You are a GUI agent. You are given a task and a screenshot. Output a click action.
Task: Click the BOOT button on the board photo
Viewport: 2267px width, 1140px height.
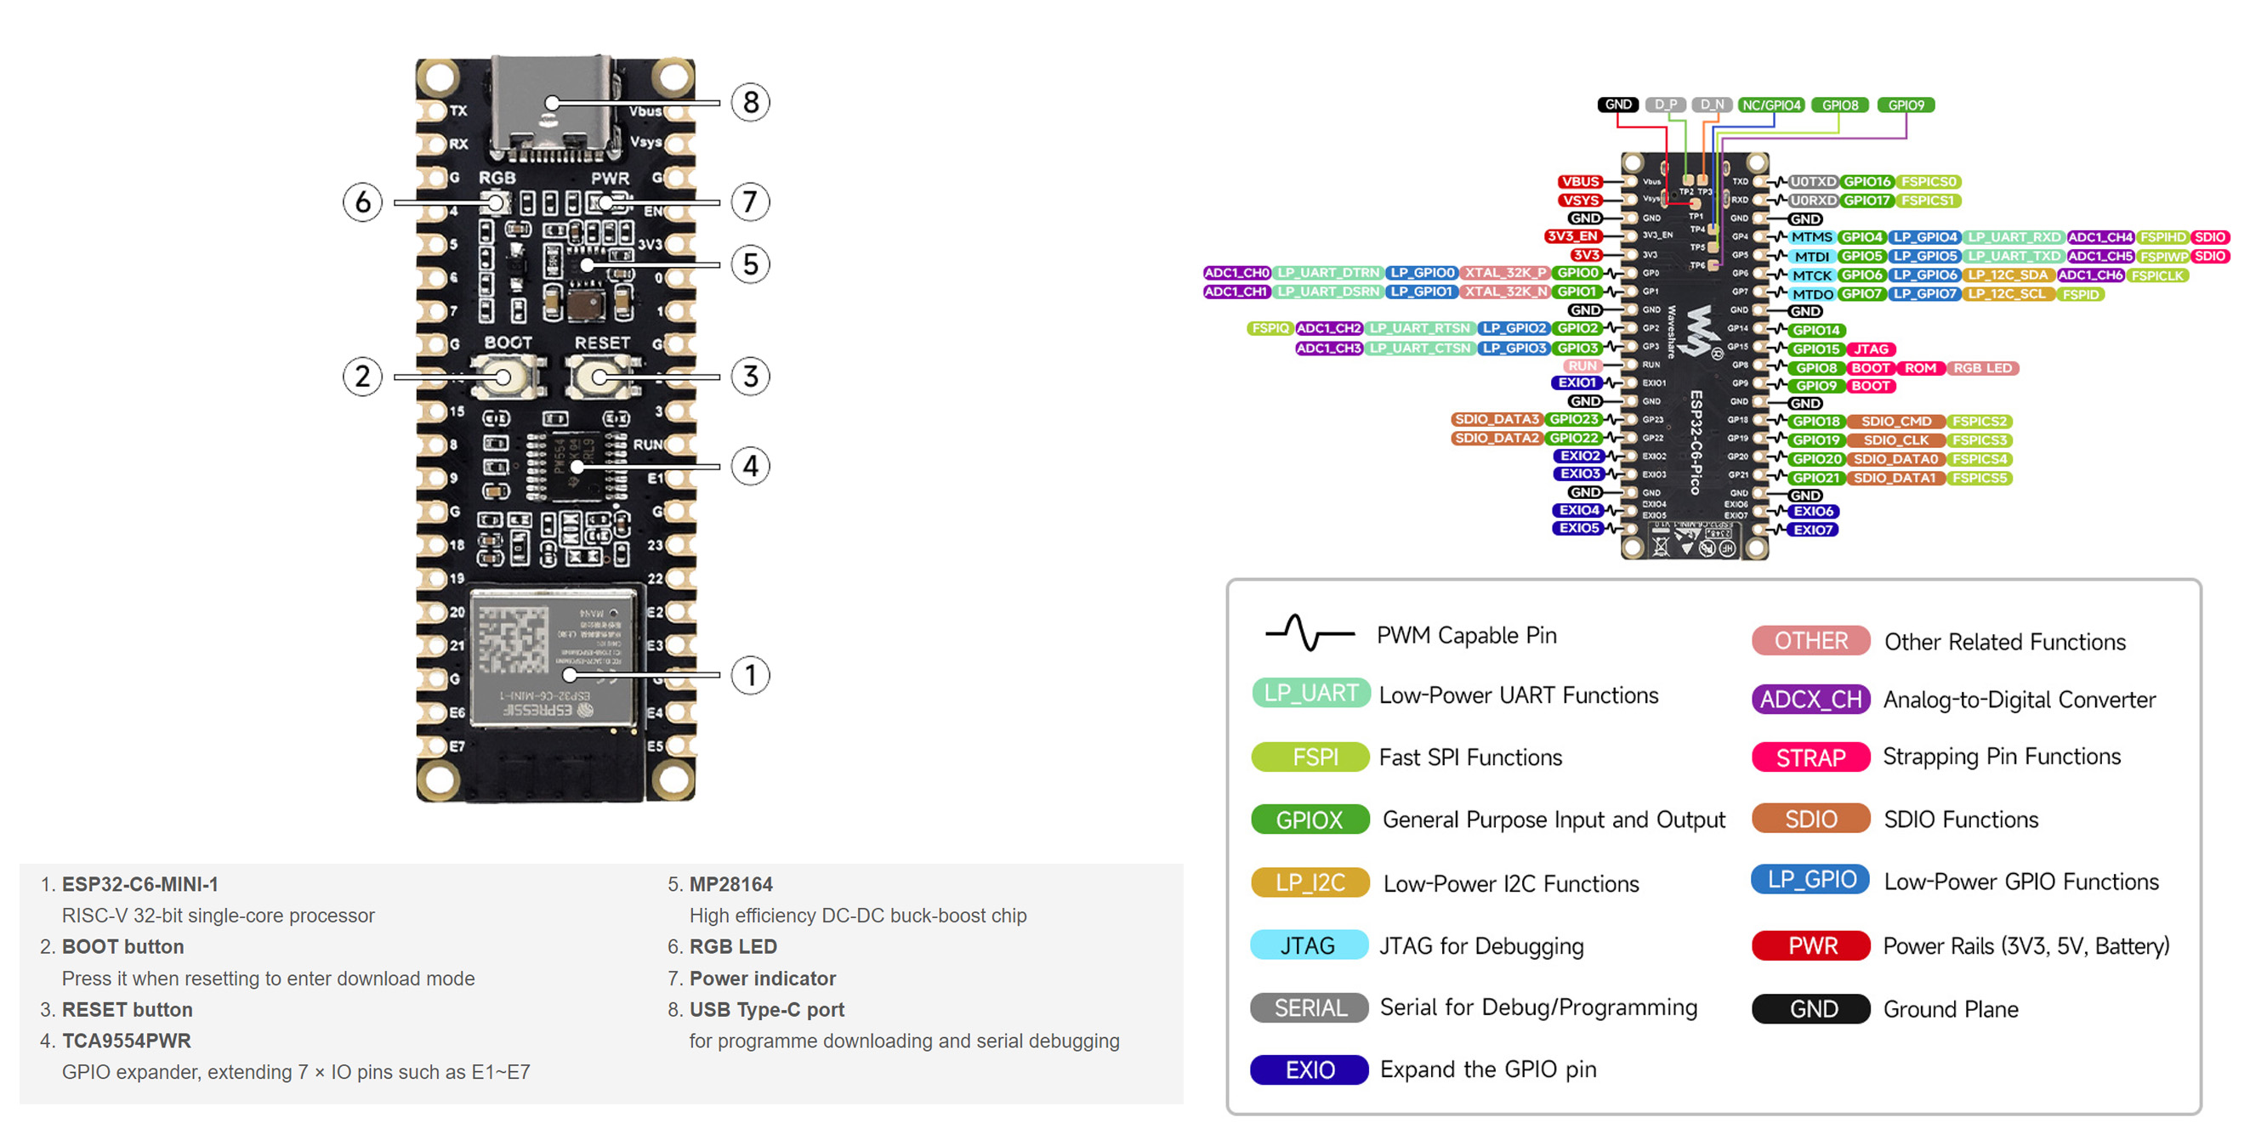[504, 377]
